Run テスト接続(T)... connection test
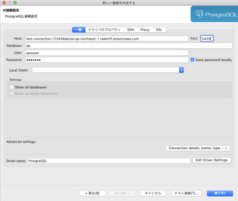 [187, 194]
